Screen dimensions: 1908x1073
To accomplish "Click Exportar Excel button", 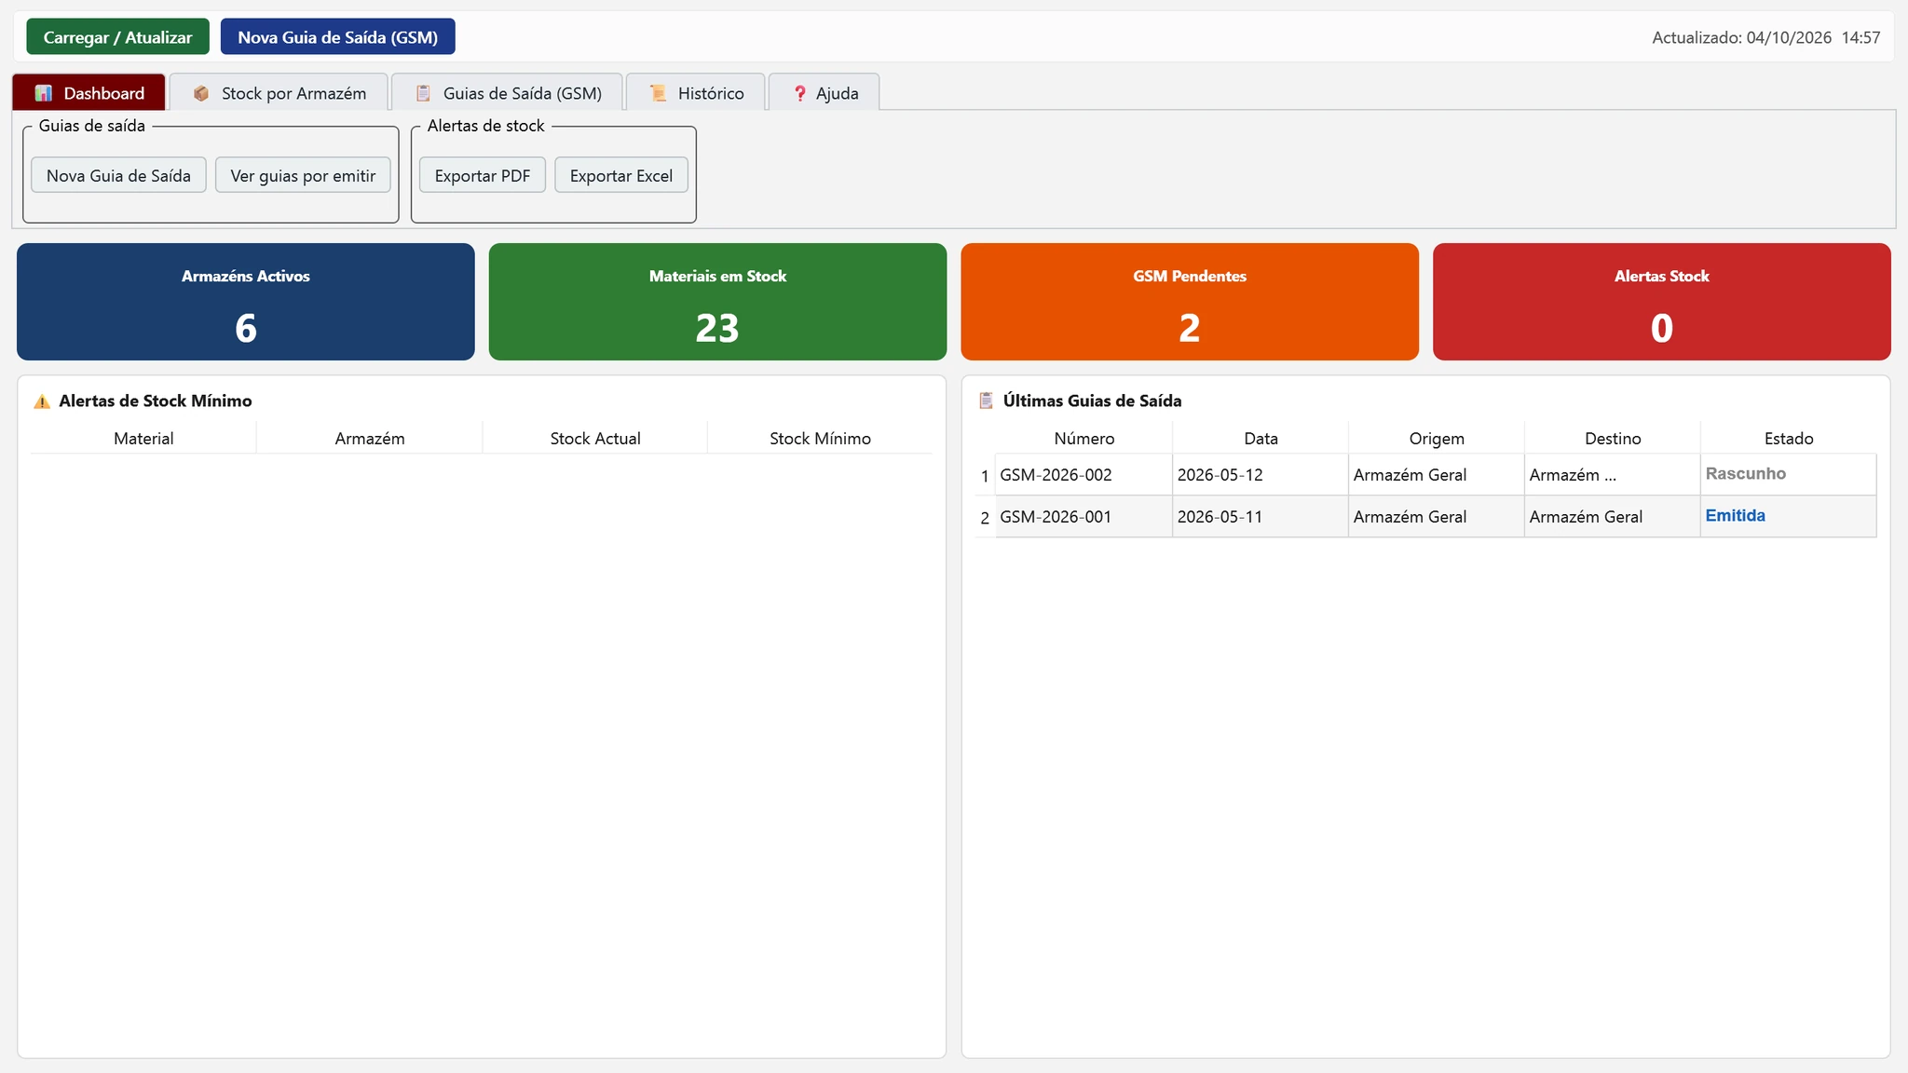I will [x=621, y=175].
